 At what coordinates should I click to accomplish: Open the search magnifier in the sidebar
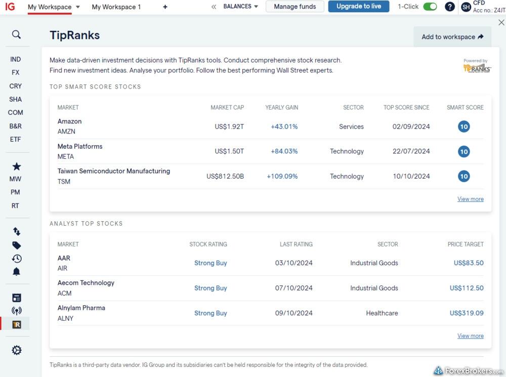pyautogui.click(x=16, y=34)
